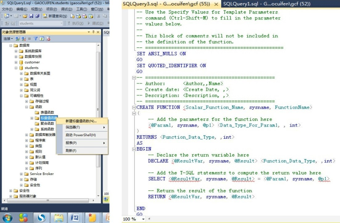
Task: Click the Object Explorer filter funnel icon
Action: point(35,39)
